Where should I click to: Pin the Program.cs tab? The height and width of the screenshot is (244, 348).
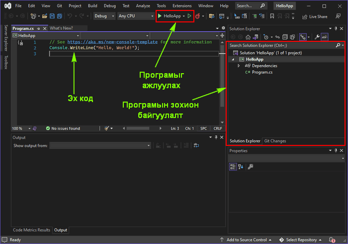(39, 28)
